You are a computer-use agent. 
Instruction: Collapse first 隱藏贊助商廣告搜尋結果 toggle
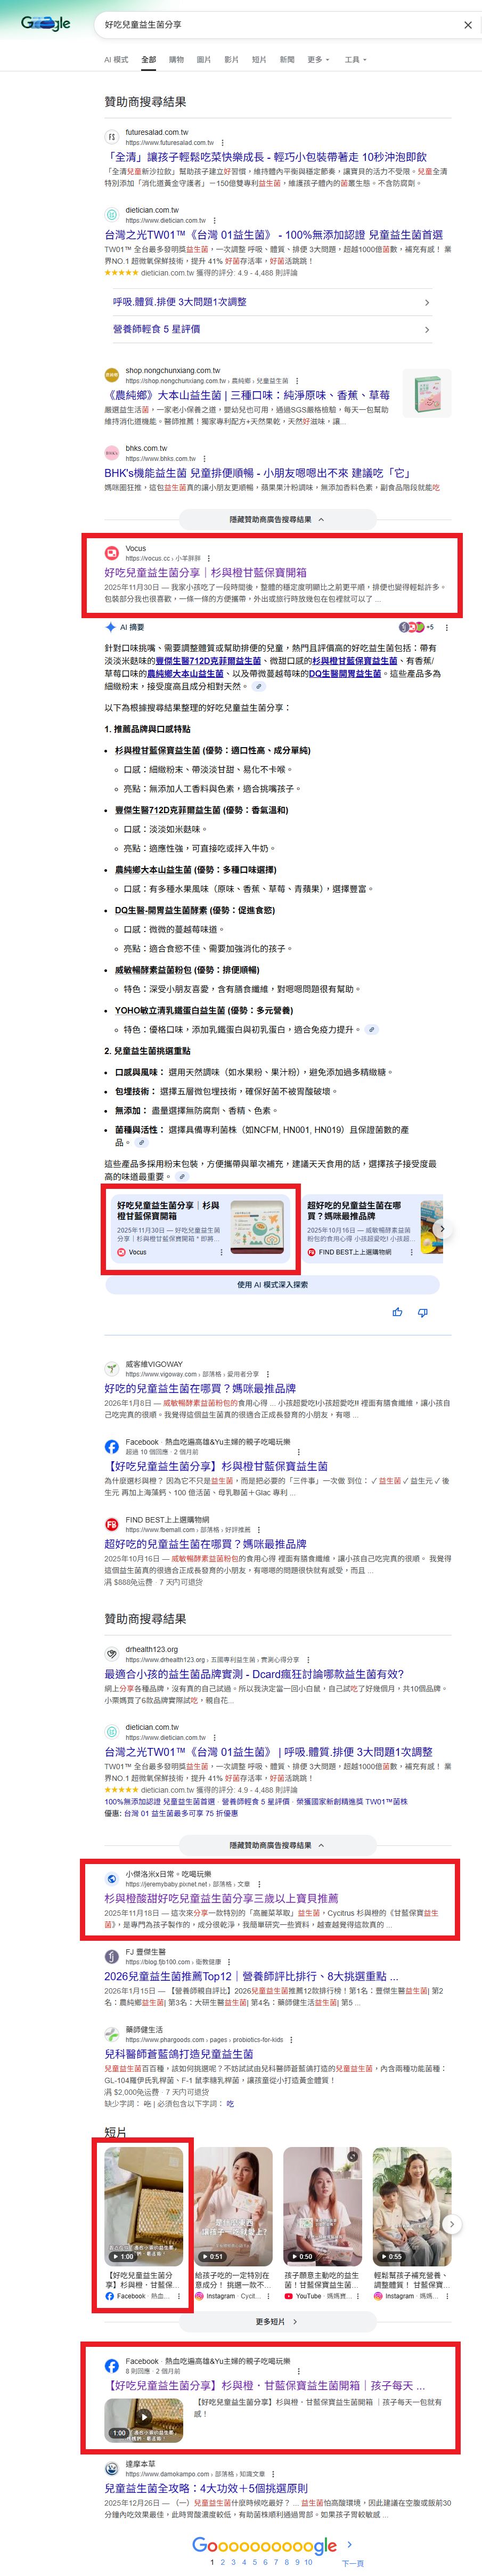tap(277, 519)
